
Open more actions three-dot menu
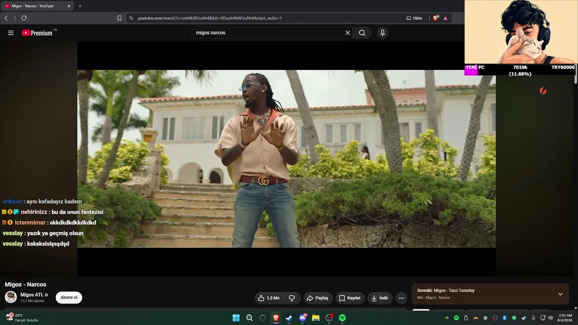click(x=401, y=298)
